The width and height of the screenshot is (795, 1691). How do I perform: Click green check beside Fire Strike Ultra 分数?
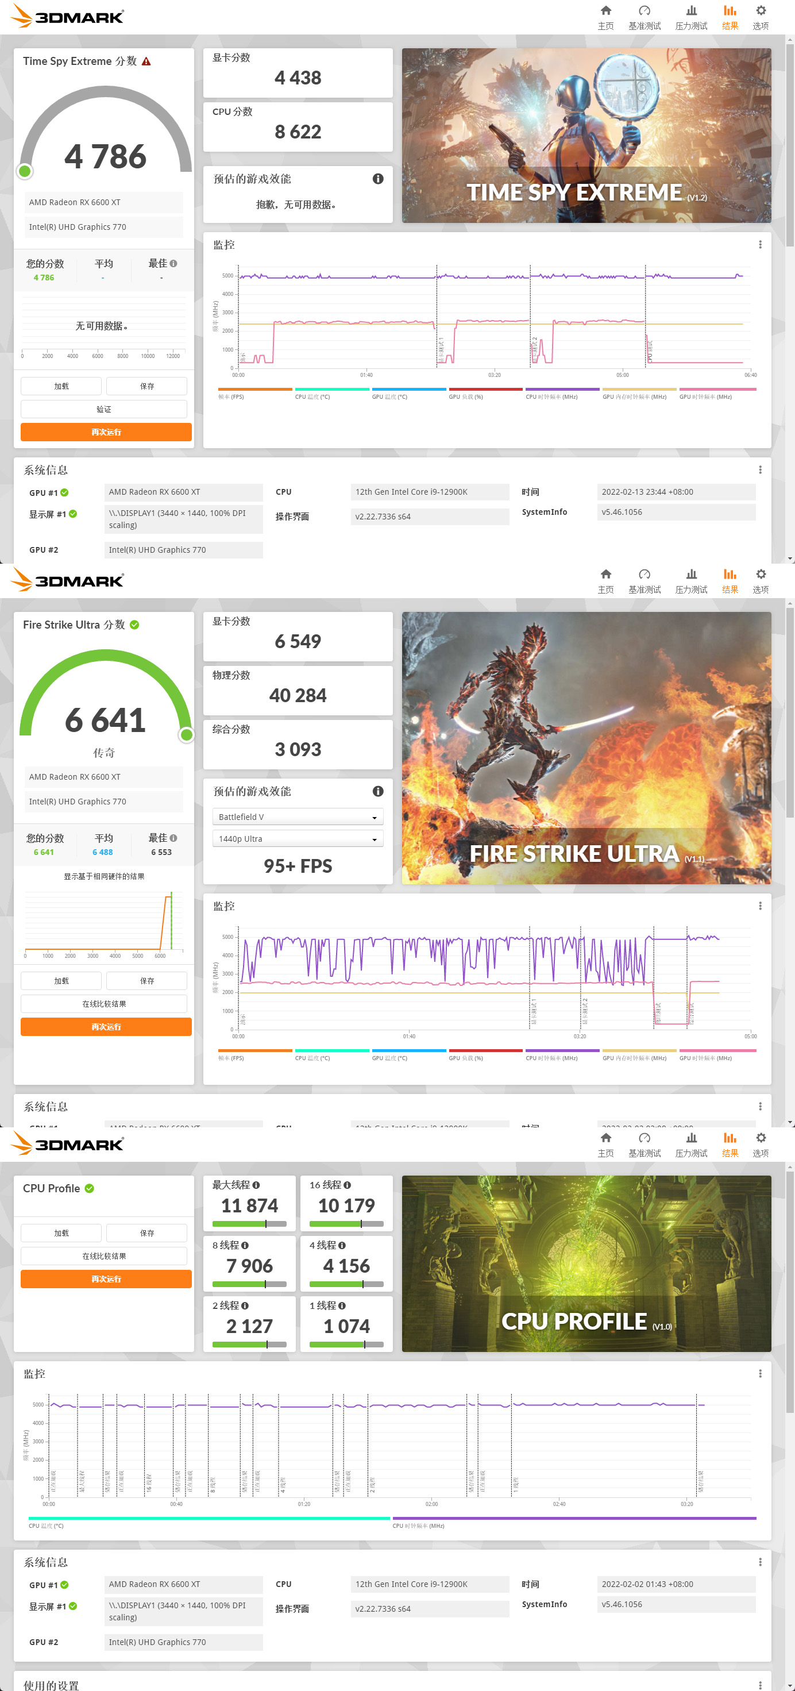(x=134, y=625)
